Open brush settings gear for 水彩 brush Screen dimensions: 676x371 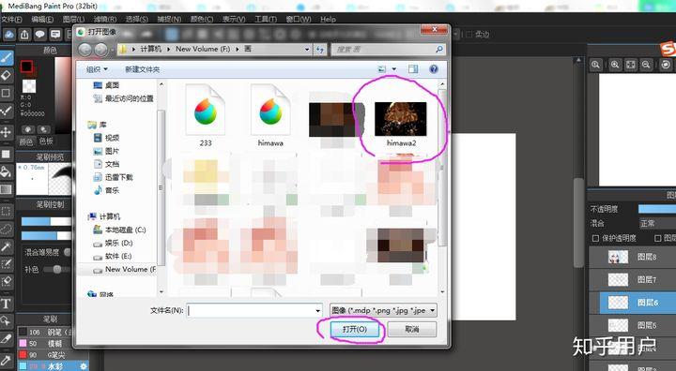[x=84, y=366]
